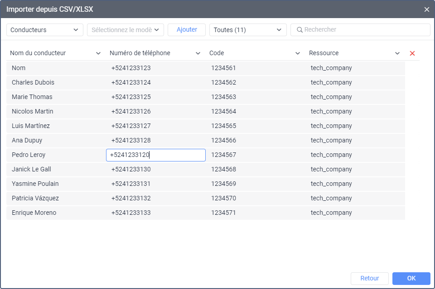This screenshot has width=435, height=289.
Task: Select the Charles Dubois name cell
Action: pyautogui.click(x=33, y=82)
